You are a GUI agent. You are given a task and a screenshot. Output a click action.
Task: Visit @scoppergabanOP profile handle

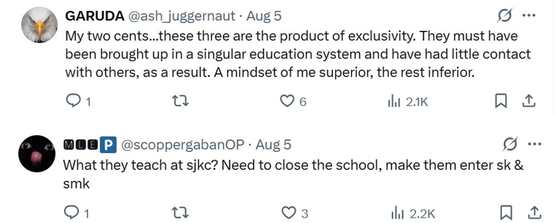click(183, 145)
